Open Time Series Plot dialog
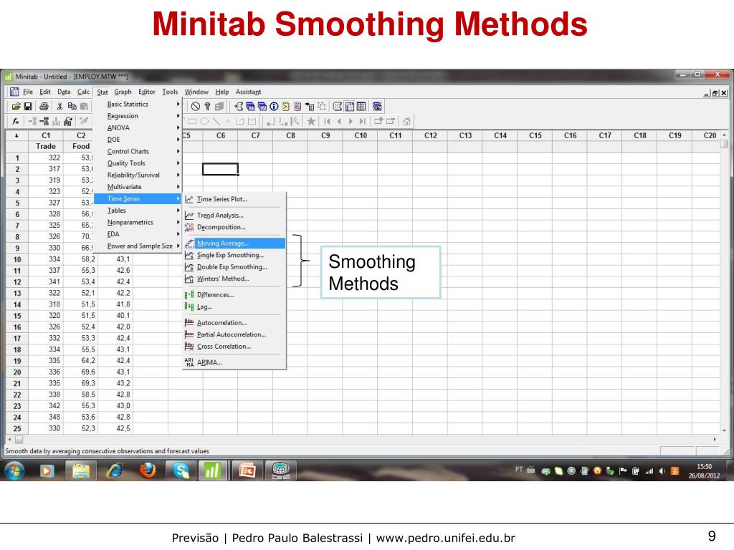 coord(234,199)
